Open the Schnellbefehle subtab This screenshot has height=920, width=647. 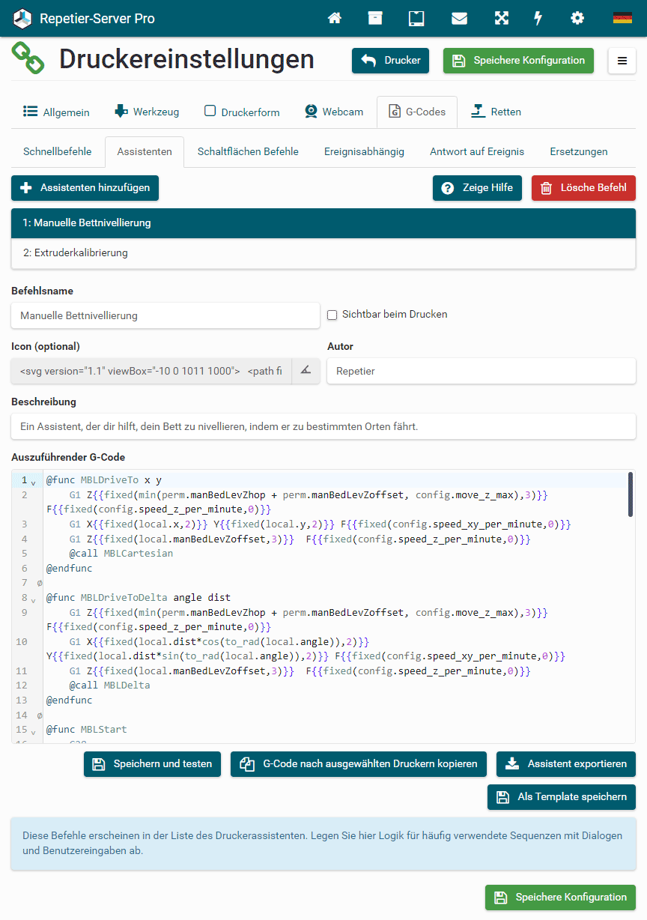tap(58, 151)
